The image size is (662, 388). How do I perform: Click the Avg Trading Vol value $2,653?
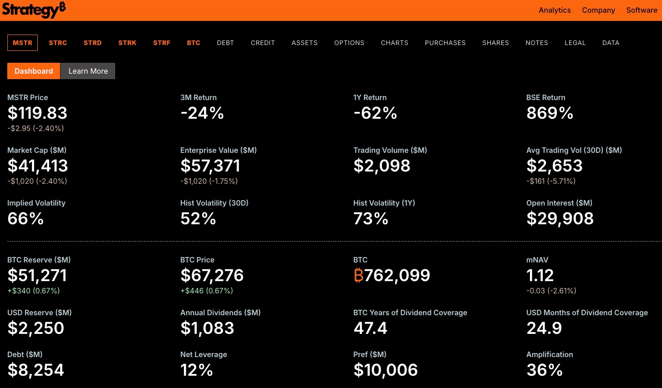pos(555,166)
